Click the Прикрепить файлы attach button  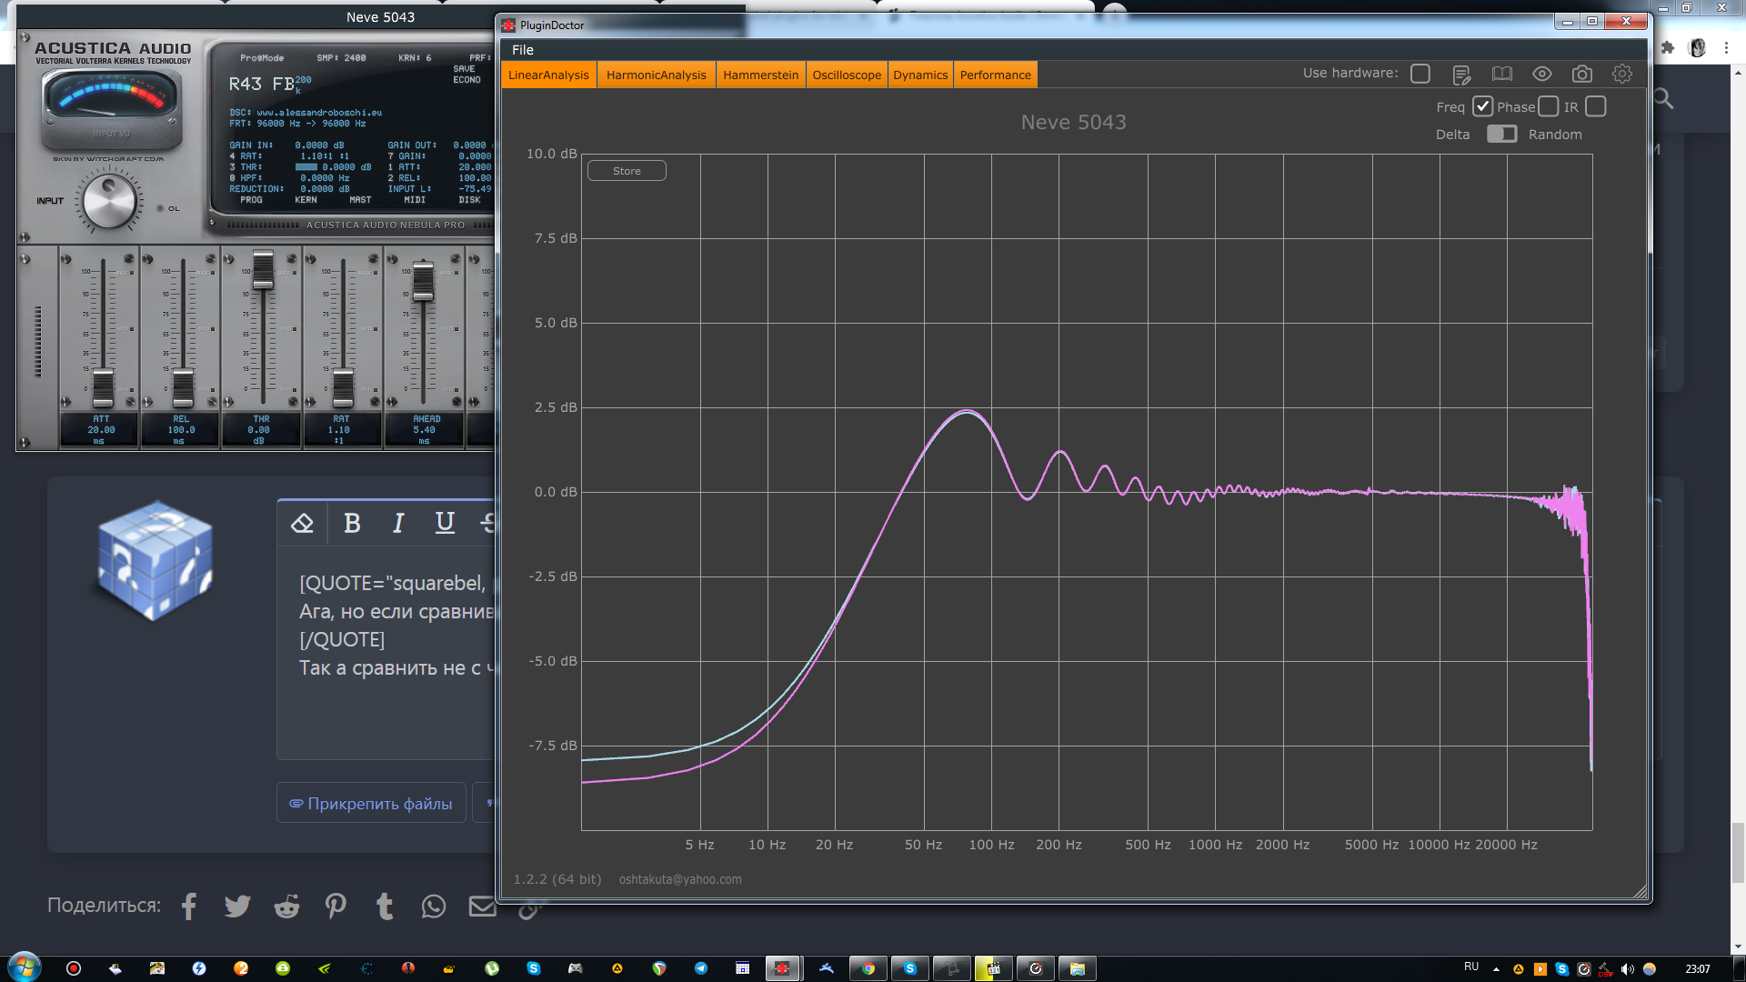pos(371,804)
